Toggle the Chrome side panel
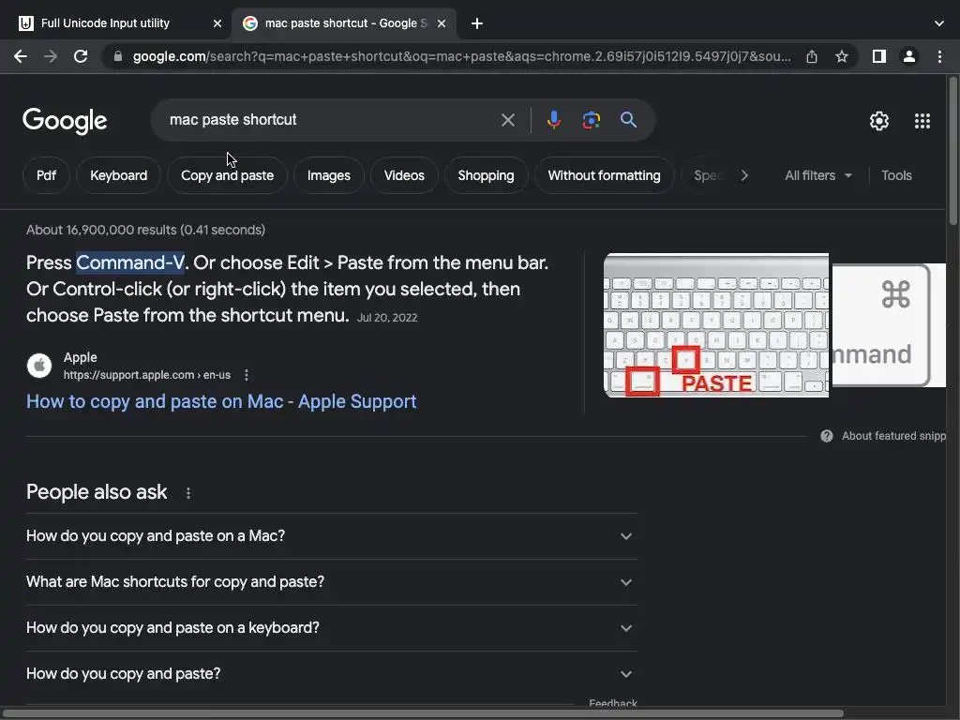Viewport: 960px width, 720px height. 879,56
